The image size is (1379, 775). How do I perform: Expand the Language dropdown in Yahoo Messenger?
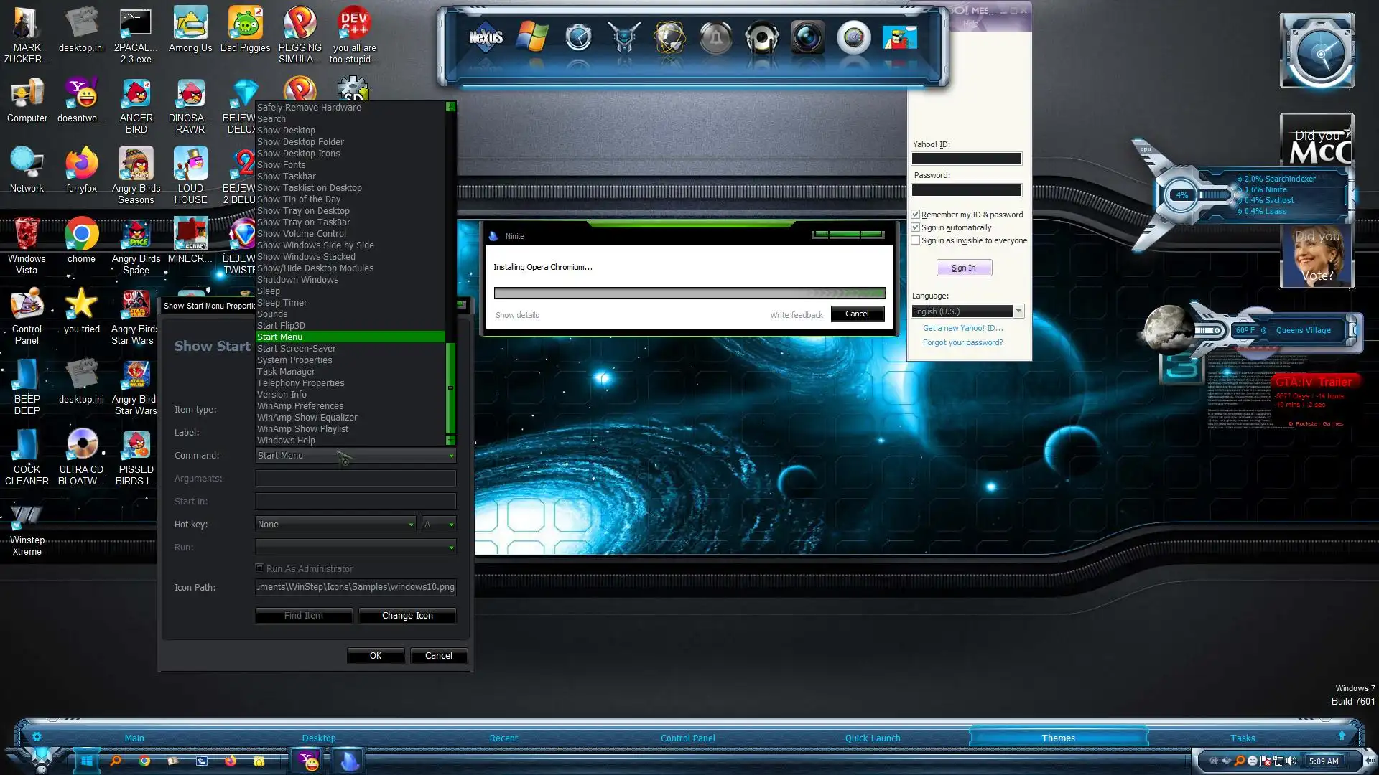click(x=1018, y=311)
